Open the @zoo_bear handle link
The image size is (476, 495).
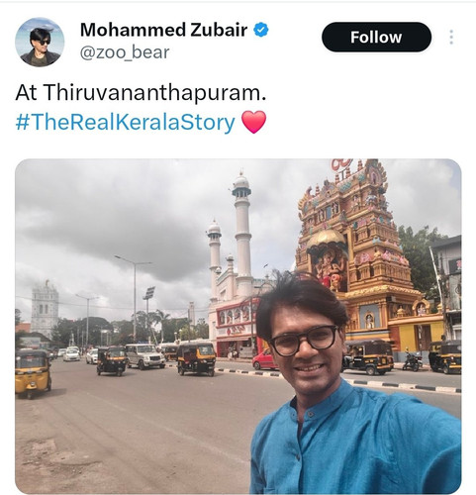pos(125,52)
